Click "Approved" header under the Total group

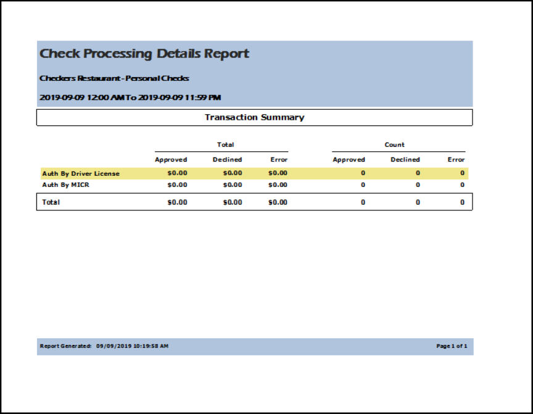[171, 159]
